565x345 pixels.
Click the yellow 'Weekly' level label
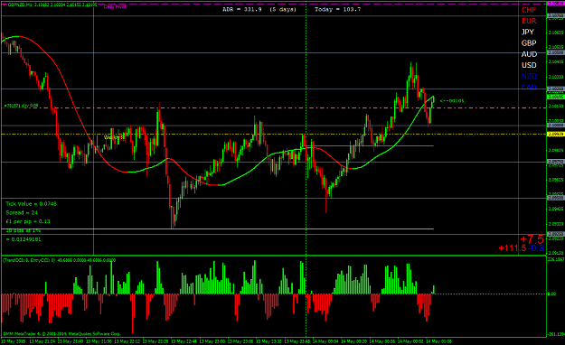click(114, 137)
